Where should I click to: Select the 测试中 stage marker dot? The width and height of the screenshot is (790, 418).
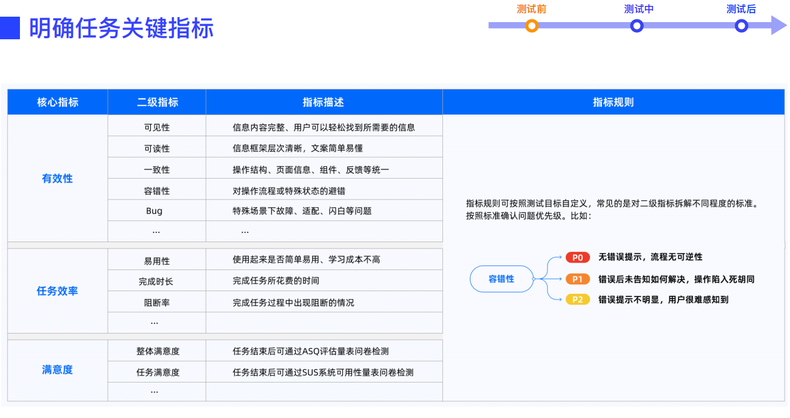(636, 25)
